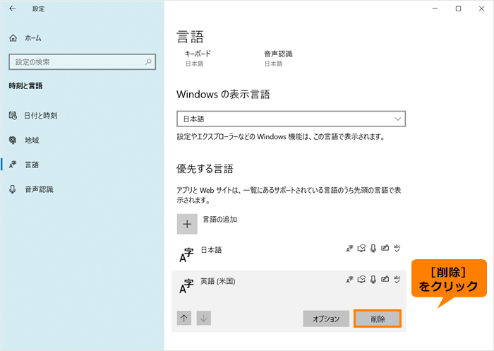Click the 音声認識 日本語 tile
This screenshot has width=494, height=351.
(x=278, y=59)
